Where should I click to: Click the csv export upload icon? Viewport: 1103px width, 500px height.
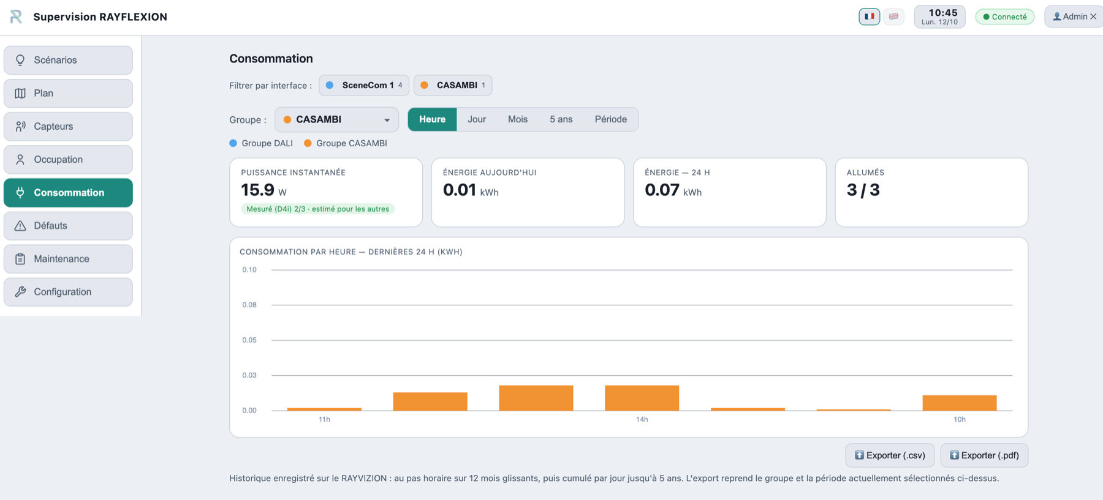(859, 455)
